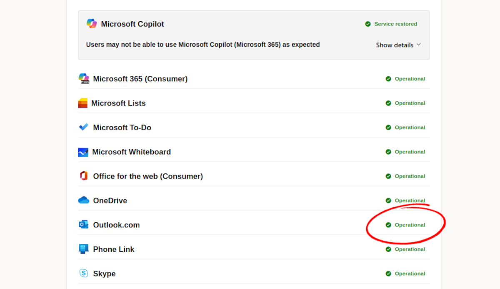Click the Phone Link icon

point(84,249)
